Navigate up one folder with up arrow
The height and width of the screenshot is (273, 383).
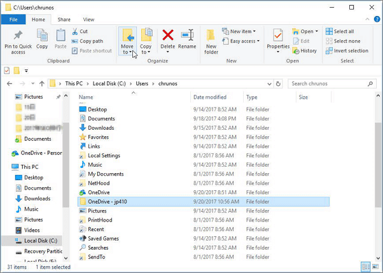[x=42, y=83]
